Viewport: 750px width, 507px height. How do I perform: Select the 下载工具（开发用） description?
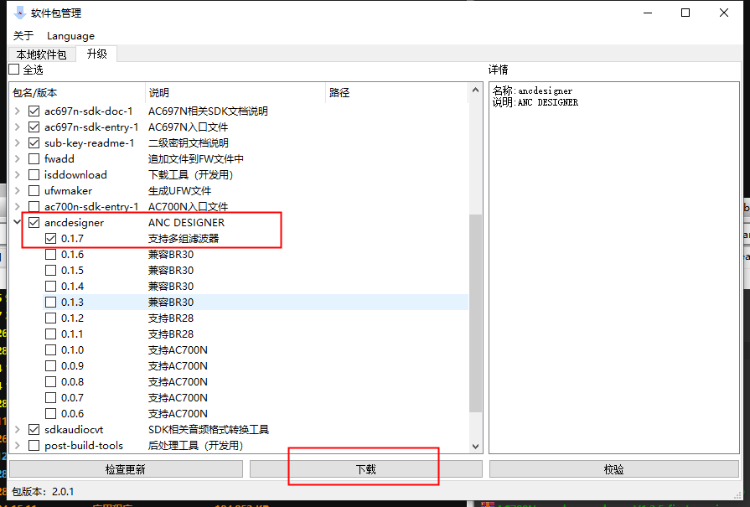pyautogui.click(x=191, y=174)
